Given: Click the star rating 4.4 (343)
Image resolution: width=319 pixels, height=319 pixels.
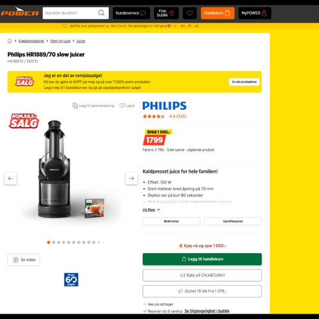Looking at the screenshot, I should [x=164, y=116].
